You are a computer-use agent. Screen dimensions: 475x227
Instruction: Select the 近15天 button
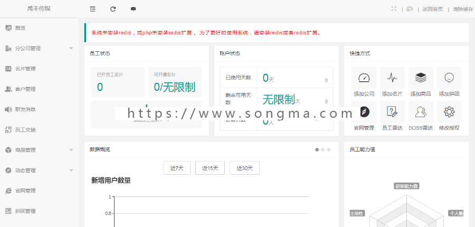point(210,168)
